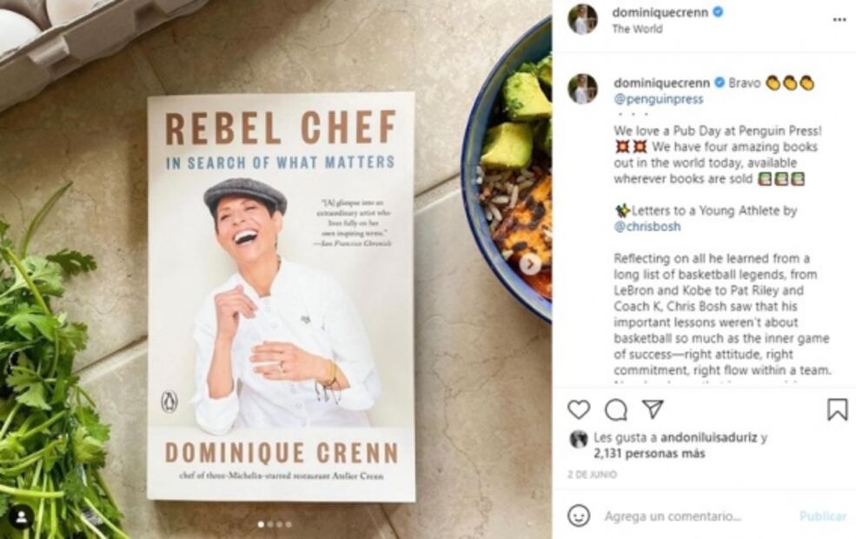Click the Publicar button
The image size is (856, 539).
[x=823, y=516]
